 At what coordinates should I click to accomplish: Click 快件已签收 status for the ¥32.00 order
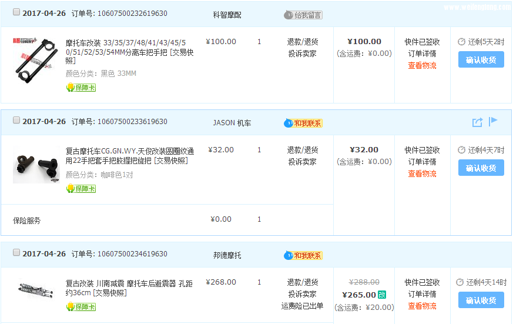tap(422, 150)
